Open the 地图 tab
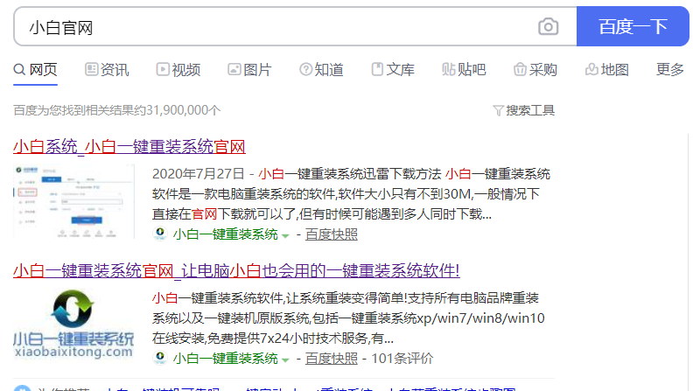Viewport: 693px width, 391px height. pos(606,70)
